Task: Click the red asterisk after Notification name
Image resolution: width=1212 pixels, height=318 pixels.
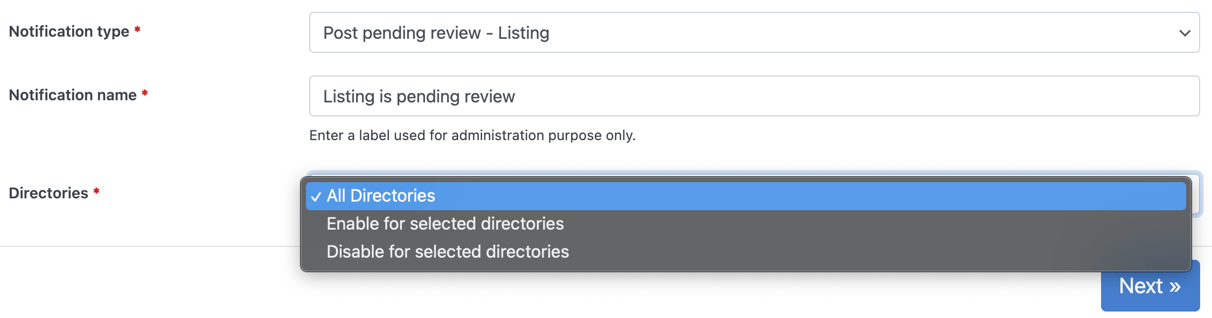Action: point(145,93)
